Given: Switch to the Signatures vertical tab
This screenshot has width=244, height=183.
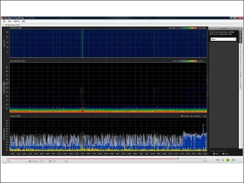Looking at the screenshot, I should [x=241, y=37].
